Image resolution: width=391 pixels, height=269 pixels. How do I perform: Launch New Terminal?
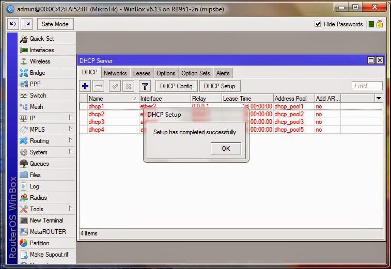[47, 220]
